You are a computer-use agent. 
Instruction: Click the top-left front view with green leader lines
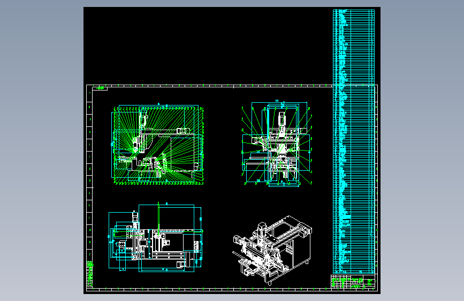click(x=157, y=144)
